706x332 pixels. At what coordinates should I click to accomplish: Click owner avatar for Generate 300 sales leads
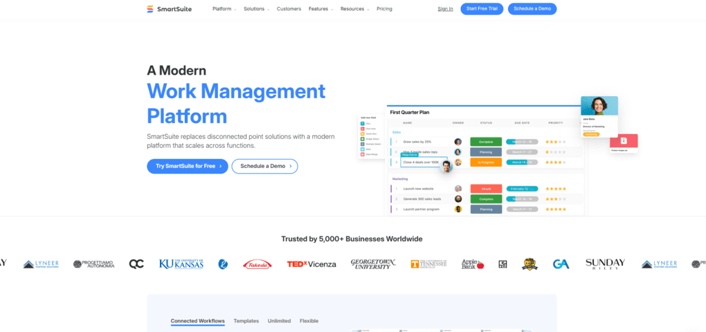[x=458, y=199]
